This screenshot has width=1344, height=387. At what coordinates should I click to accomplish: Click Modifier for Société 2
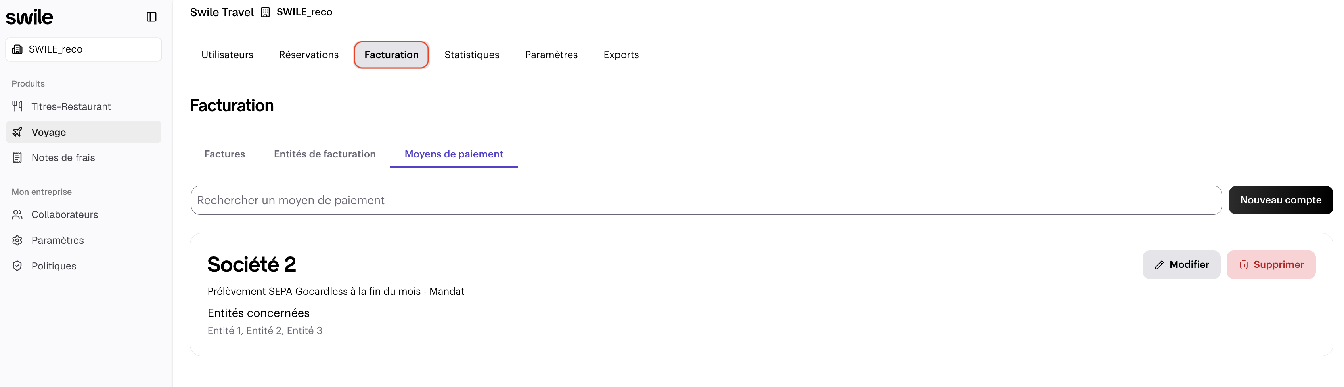tap(1181, 265)
